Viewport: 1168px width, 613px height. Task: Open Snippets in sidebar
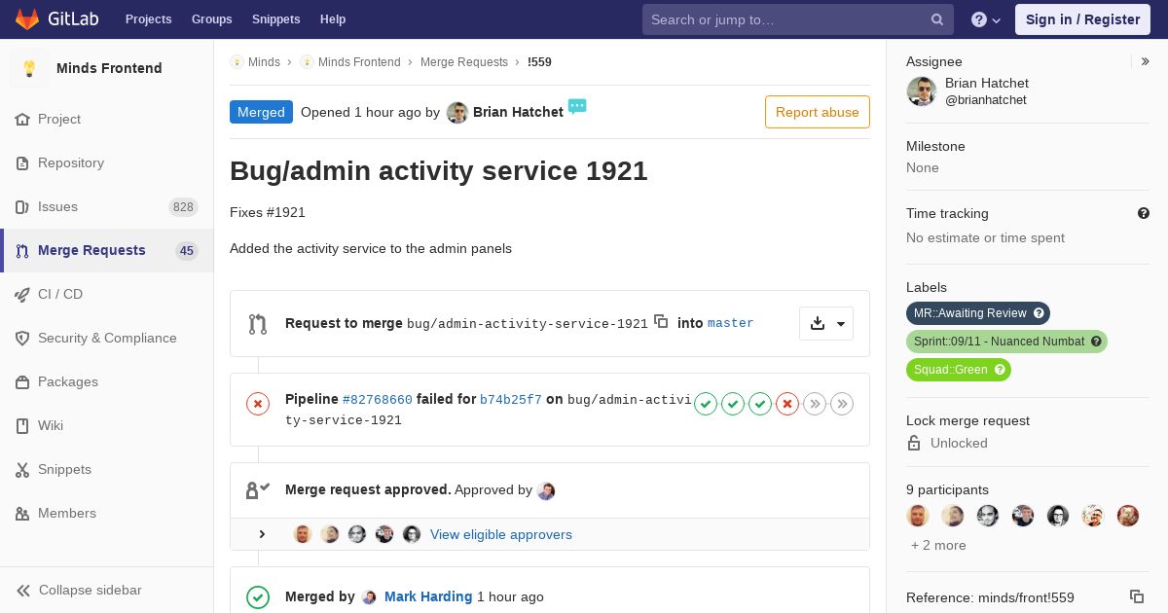pos(107,469)
